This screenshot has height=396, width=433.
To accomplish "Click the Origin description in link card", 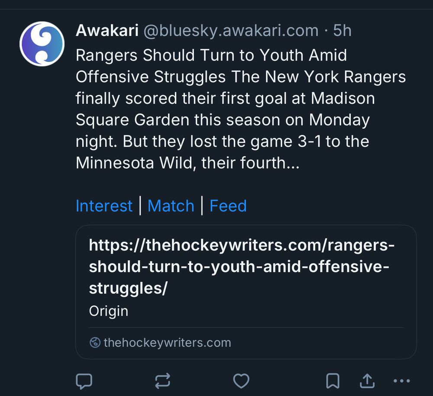I will [x=109, y=311].
